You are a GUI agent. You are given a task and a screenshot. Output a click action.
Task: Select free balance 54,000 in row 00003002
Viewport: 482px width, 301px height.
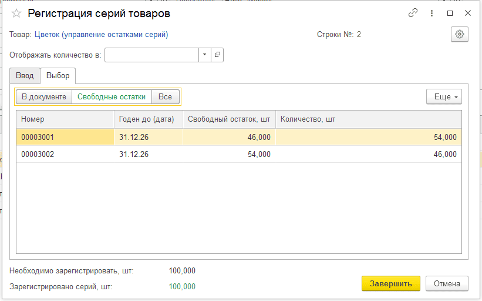[x=229, y=154]
